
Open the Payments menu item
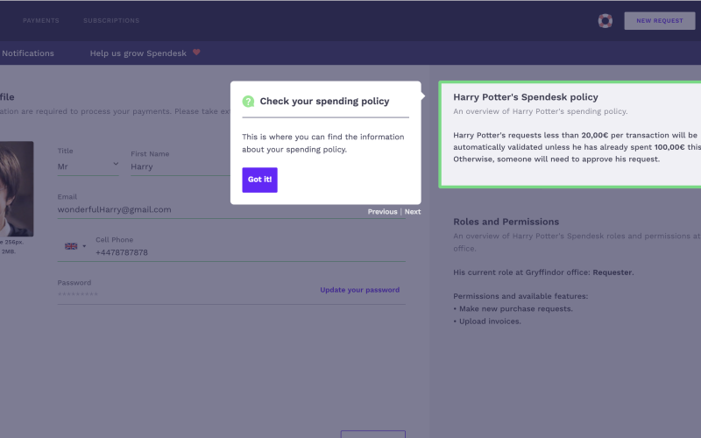40,20
